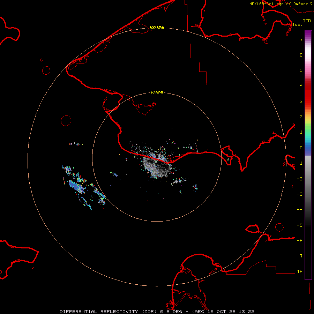Select the "7" value on the color scale
Viewport: 314px width, 314px height.
(301, 39)
